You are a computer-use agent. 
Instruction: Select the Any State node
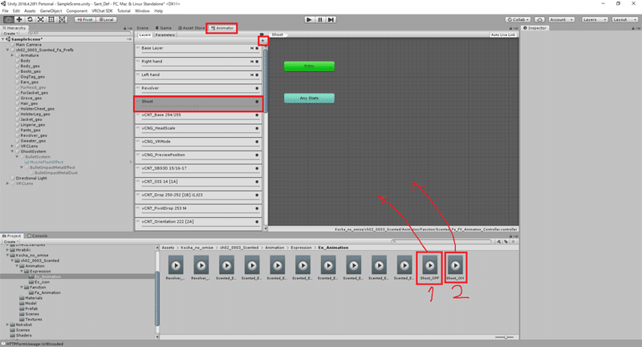309,98
